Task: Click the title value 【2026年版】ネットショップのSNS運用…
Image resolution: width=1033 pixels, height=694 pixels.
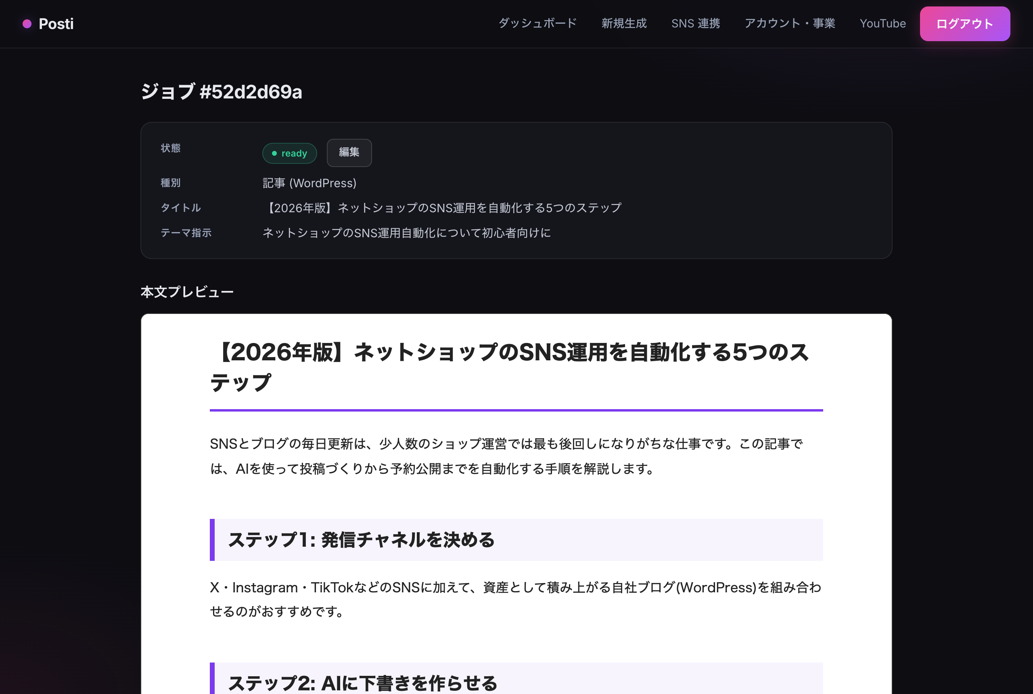Action: click(x=442, y=208)
